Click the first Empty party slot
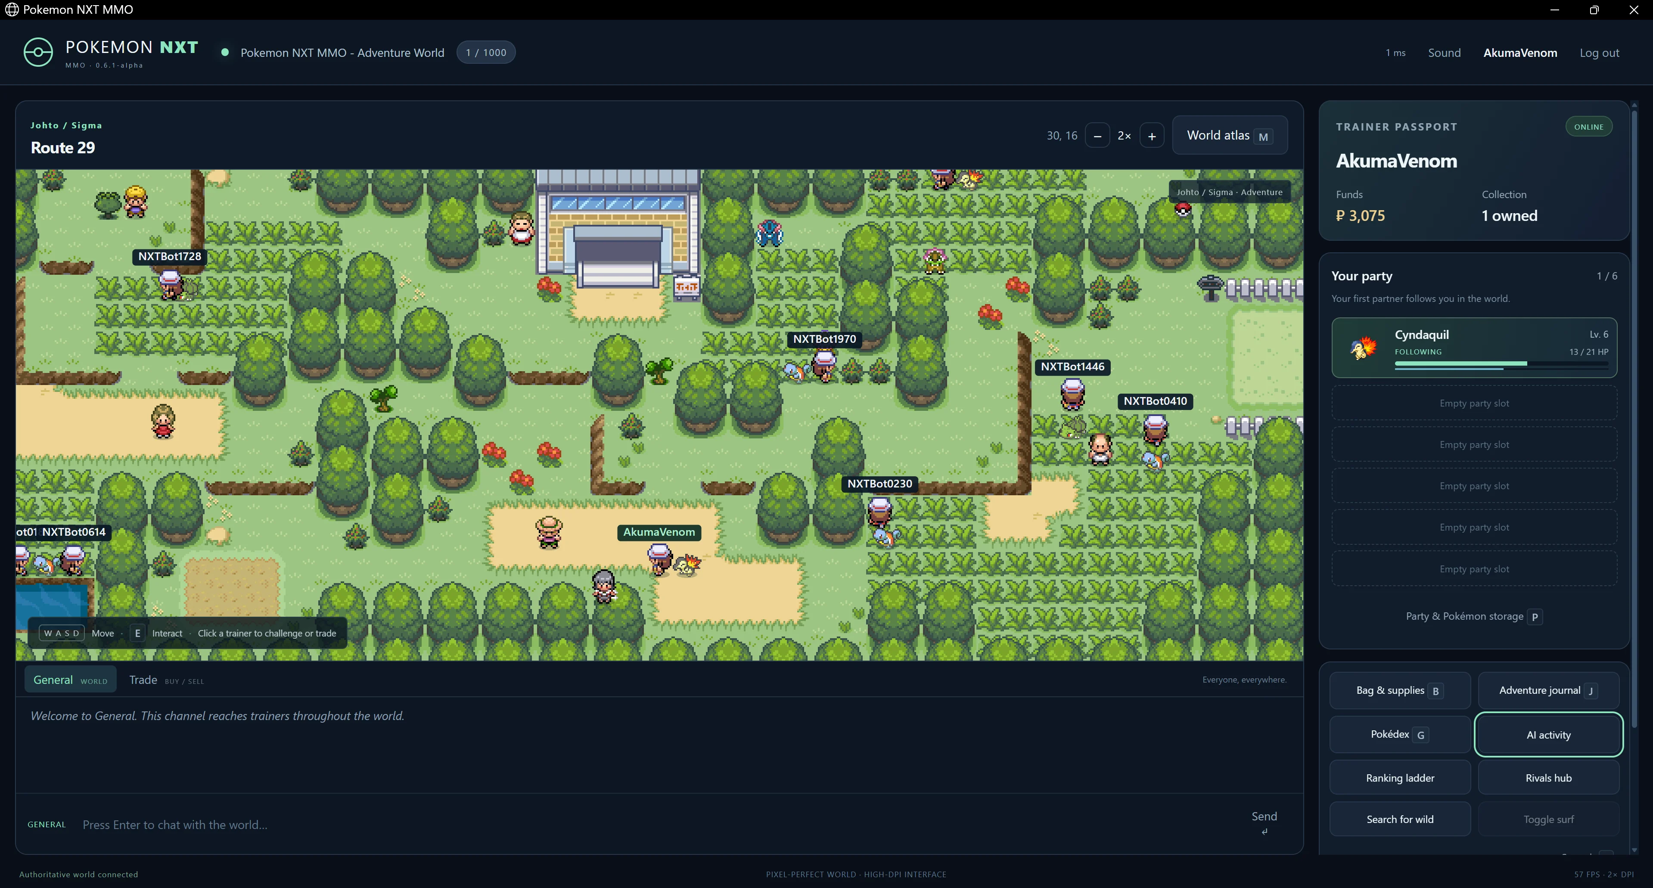 coord(1474,403)
